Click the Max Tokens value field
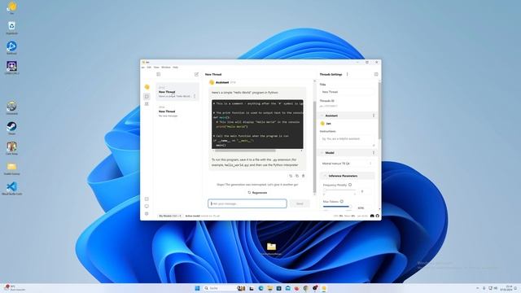Viewport: 521px width, 293px height. click(x=364, y=208)
